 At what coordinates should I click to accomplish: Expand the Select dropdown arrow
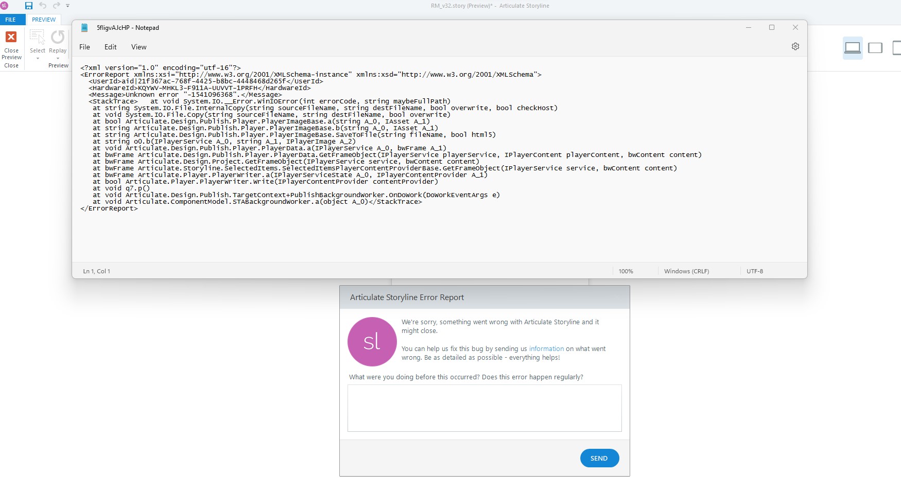pos(38,58)
